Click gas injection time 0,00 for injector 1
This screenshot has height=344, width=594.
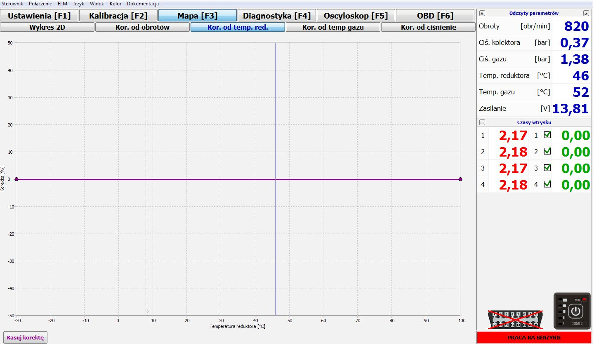coord(576,135)
